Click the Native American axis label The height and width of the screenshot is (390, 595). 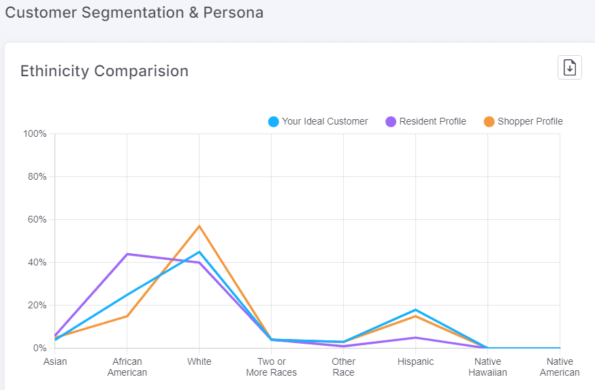pyautogui.click(x=560, y=367)
